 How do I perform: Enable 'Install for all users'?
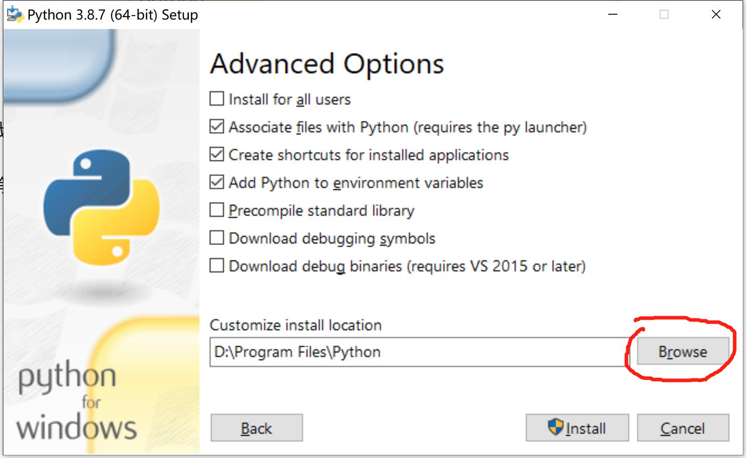[x=217, y=99]
